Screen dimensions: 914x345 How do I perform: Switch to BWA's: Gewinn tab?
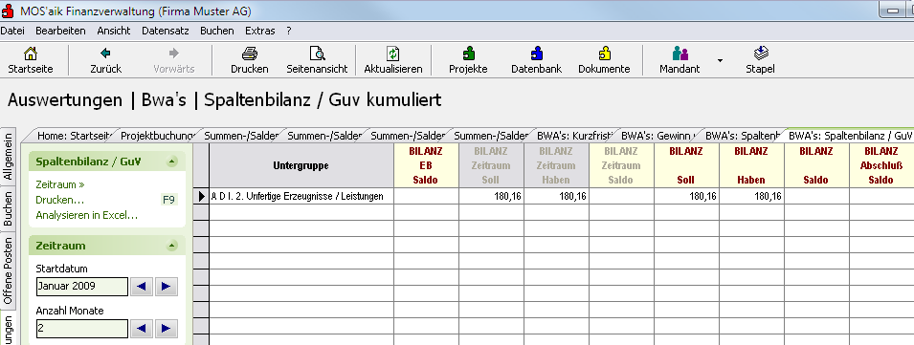pos(658,136)
